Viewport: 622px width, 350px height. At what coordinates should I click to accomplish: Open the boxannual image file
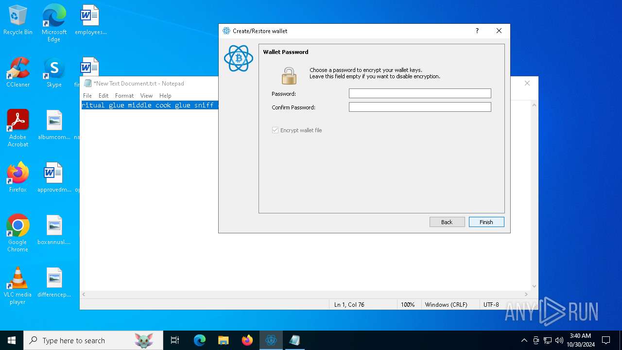coord(54,230)
